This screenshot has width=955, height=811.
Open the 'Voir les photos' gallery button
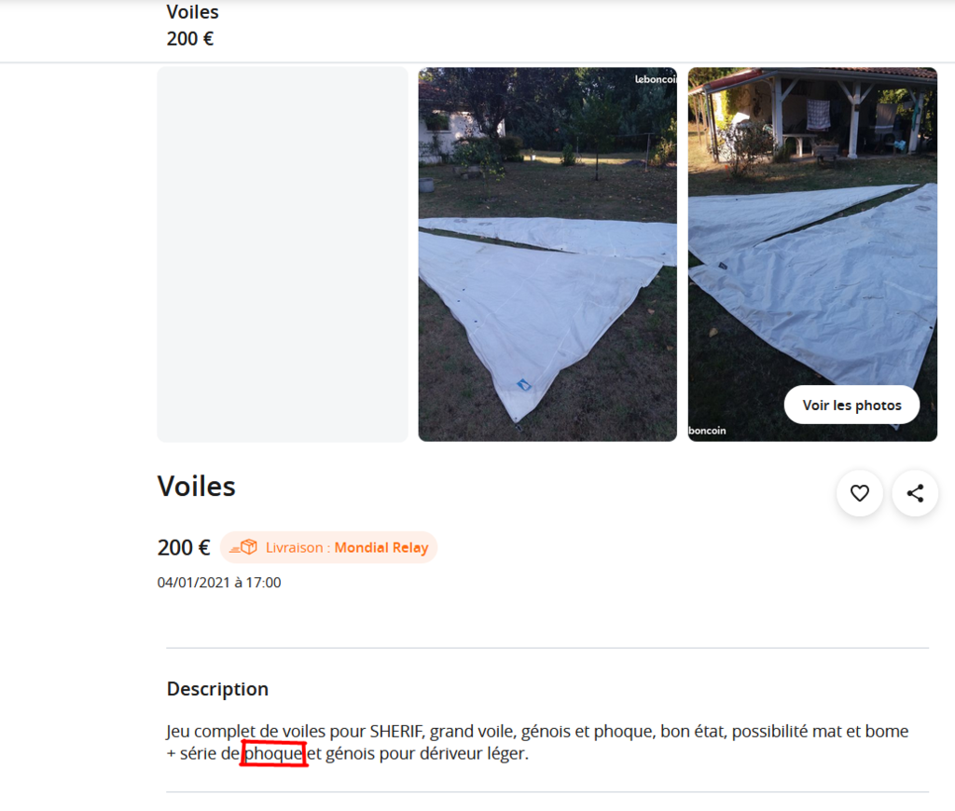click(851, 405)
